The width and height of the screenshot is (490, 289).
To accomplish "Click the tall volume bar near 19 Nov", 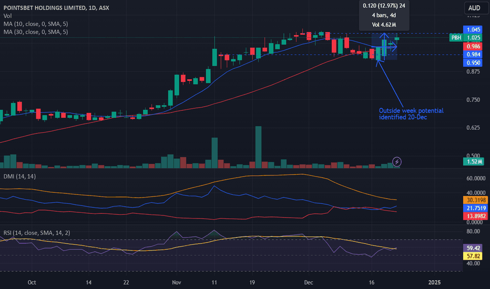I will (x=259, y=147).
